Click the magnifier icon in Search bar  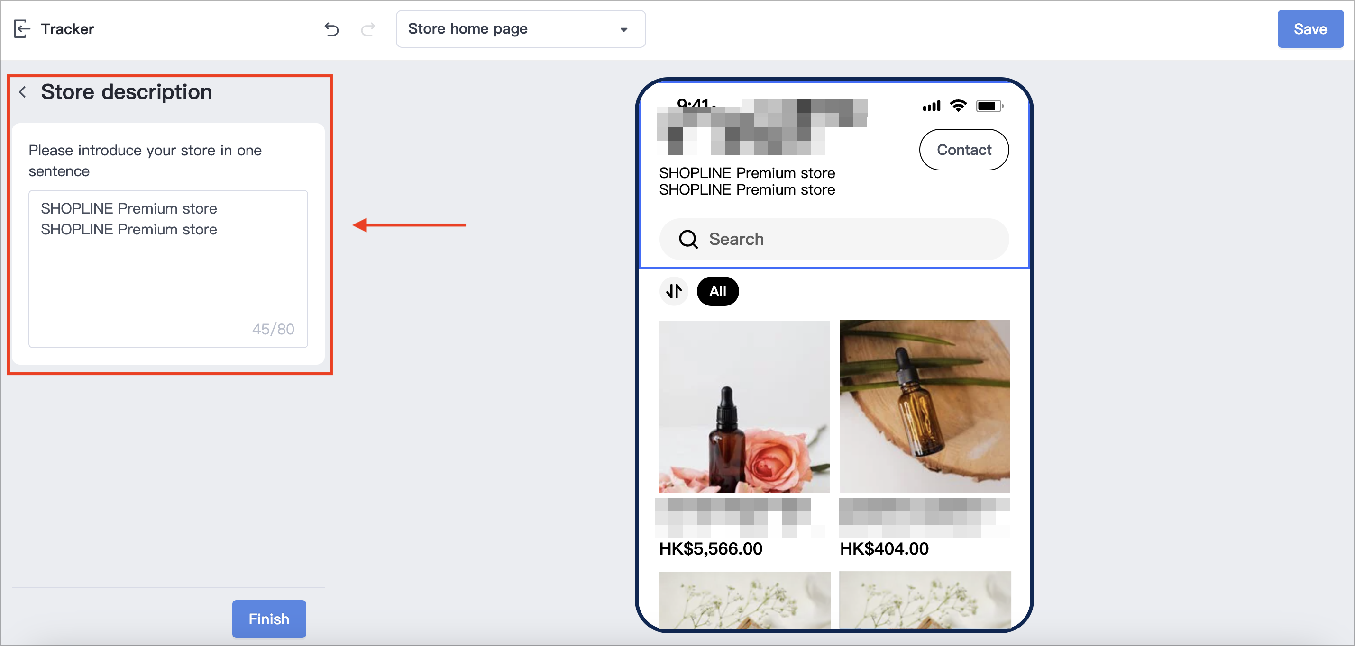688,239
